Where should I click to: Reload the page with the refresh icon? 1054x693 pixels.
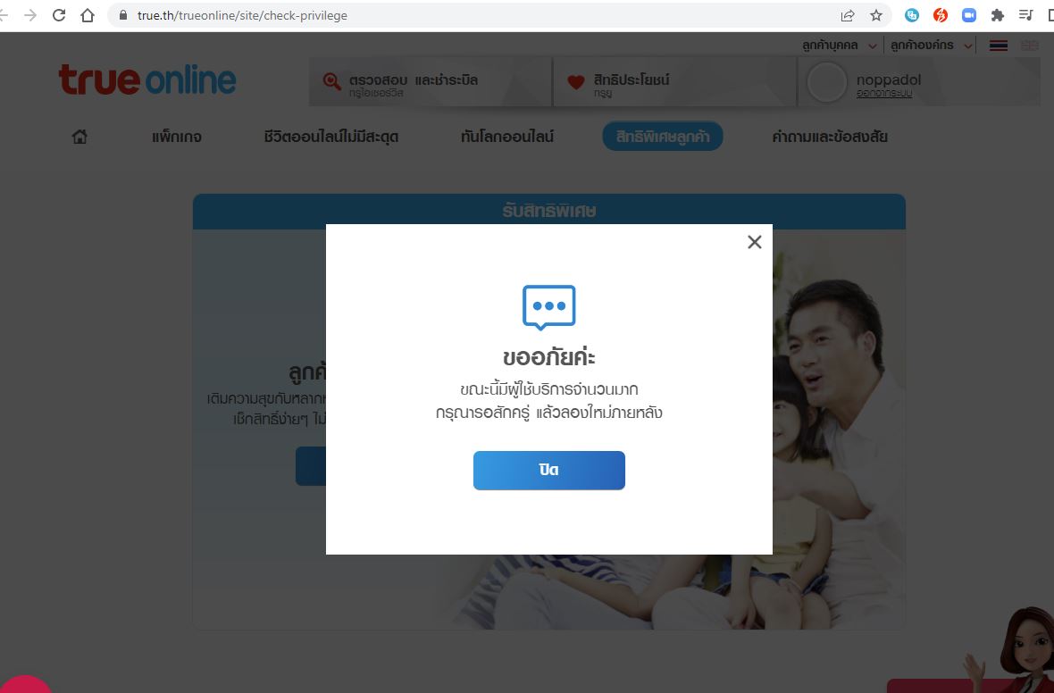(59, 15)
